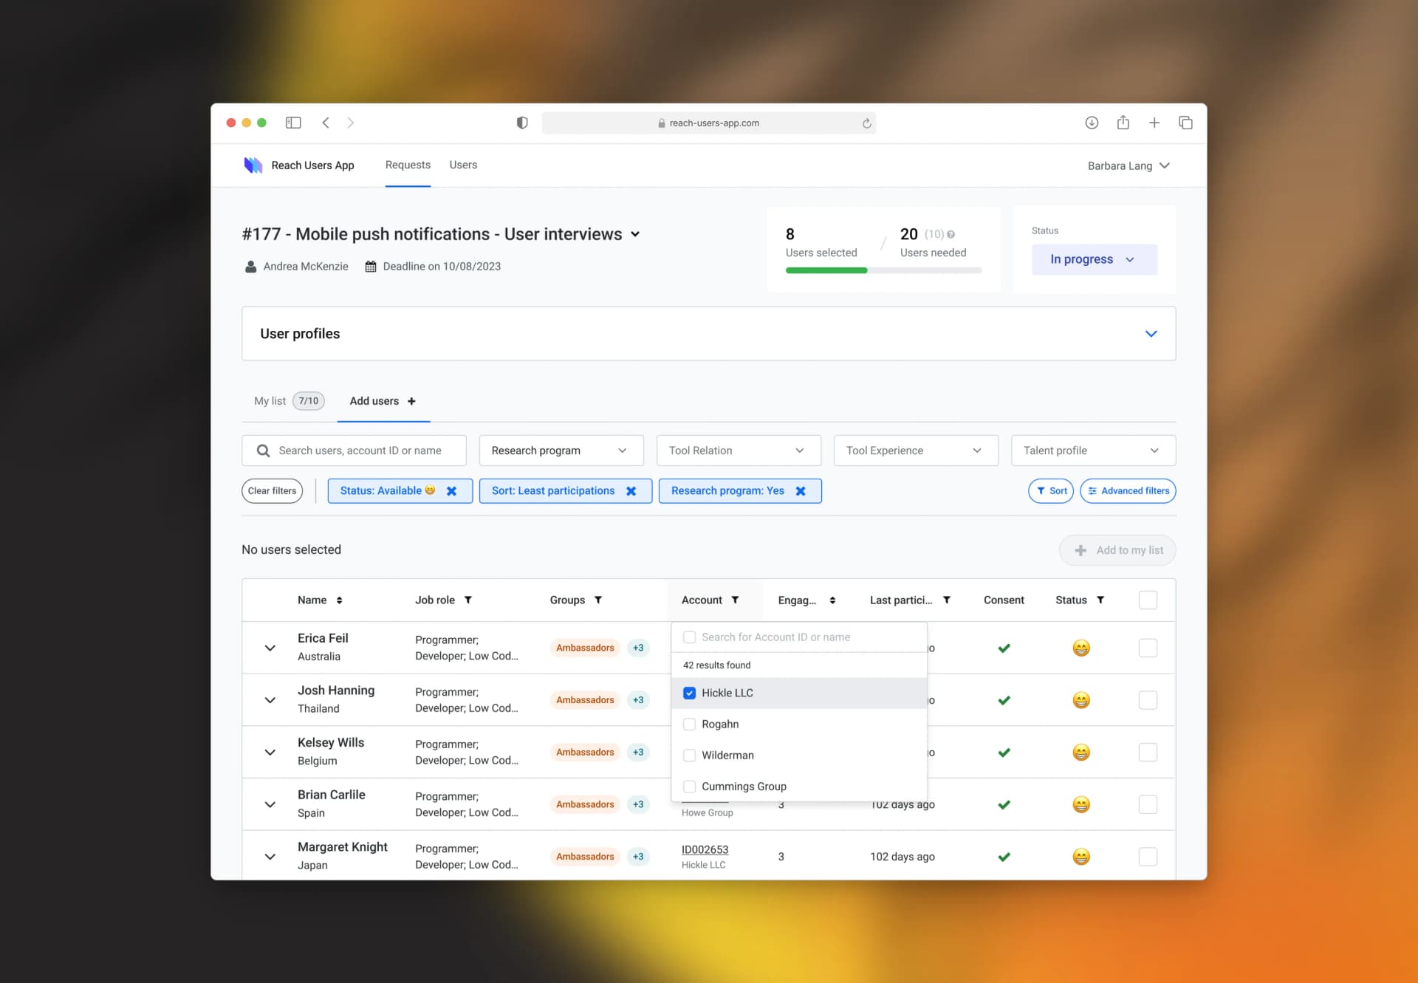Select the Add users tab
The width and height of the screenshot is (1418, 983).
pyautogui.click(x=383, y=401)
